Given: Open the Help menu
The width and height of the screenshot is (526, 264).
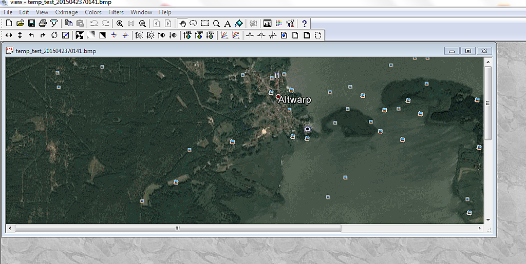Looking at the screenshot, I should [165, 12].
